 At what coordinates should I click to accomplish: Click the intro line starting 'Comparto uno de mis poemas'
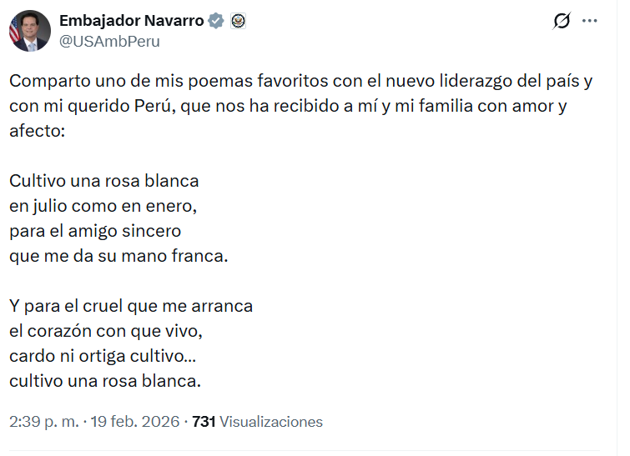[x=300, y=83]
